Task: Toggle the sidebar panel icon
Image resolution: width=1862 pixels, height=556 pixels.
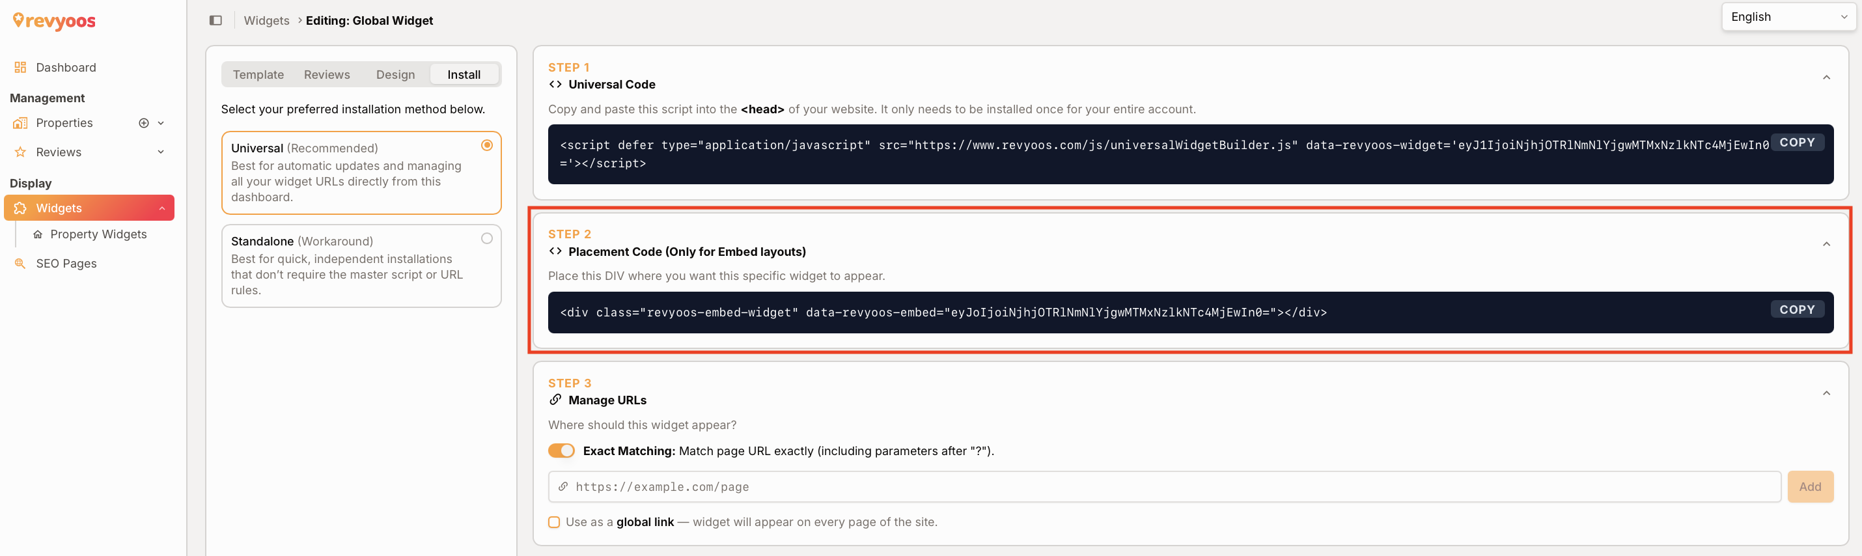Action: 215,20
